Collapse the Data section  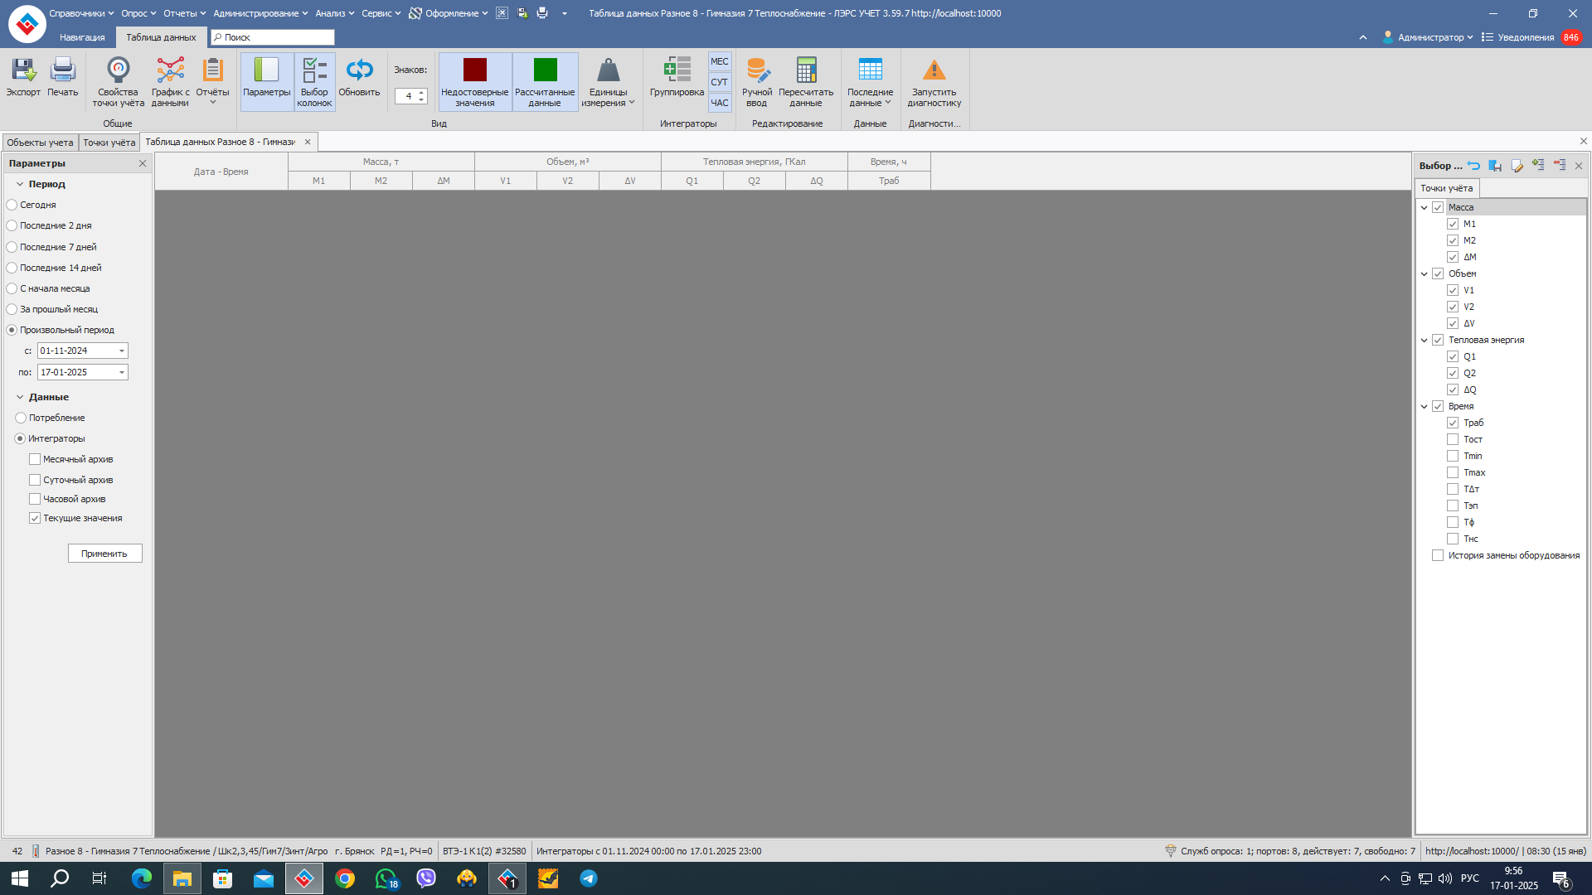point(20,397)
